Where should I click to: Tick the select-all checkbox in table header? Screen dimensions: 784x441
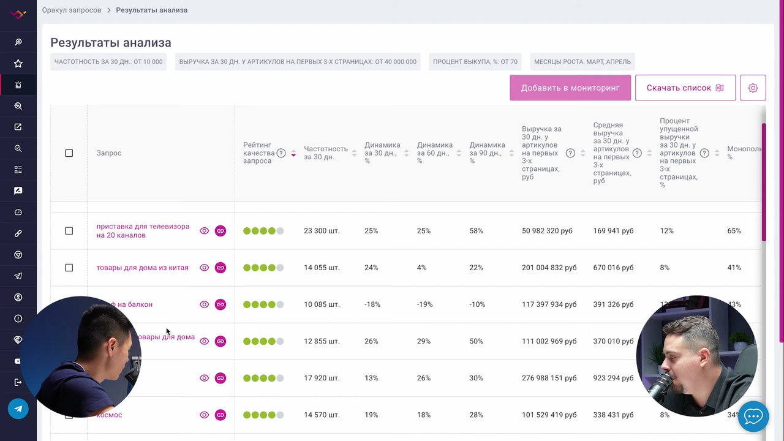pyautogui.click(x=69, y=153)
